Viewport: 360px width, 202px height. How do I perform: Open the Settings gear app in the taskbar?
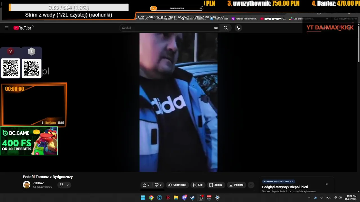coord(217,198)
